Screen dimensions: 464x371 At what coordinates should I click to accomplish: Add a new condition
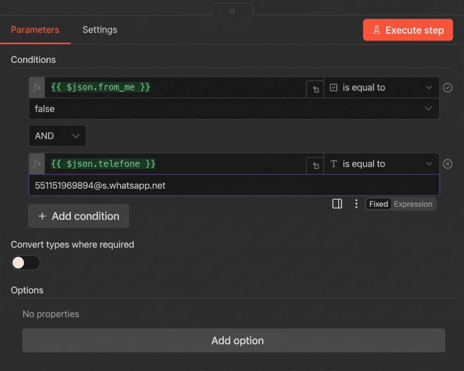78,216
